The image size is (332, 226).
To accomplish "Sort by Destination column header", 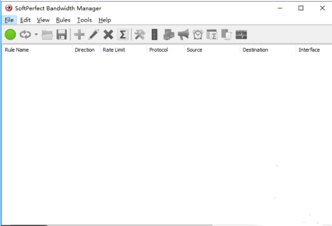I will point(268,50).
